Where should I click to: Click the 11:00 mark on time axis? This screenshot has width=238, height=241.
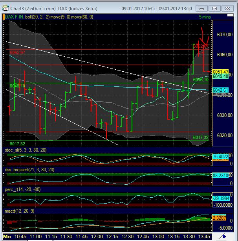tap(36, 237)
